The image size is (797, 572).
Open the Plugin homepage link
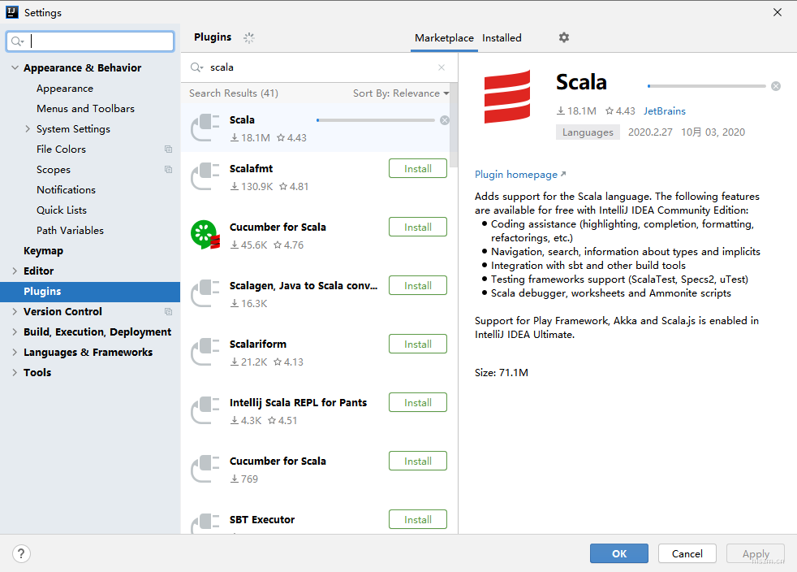(520, 175)
